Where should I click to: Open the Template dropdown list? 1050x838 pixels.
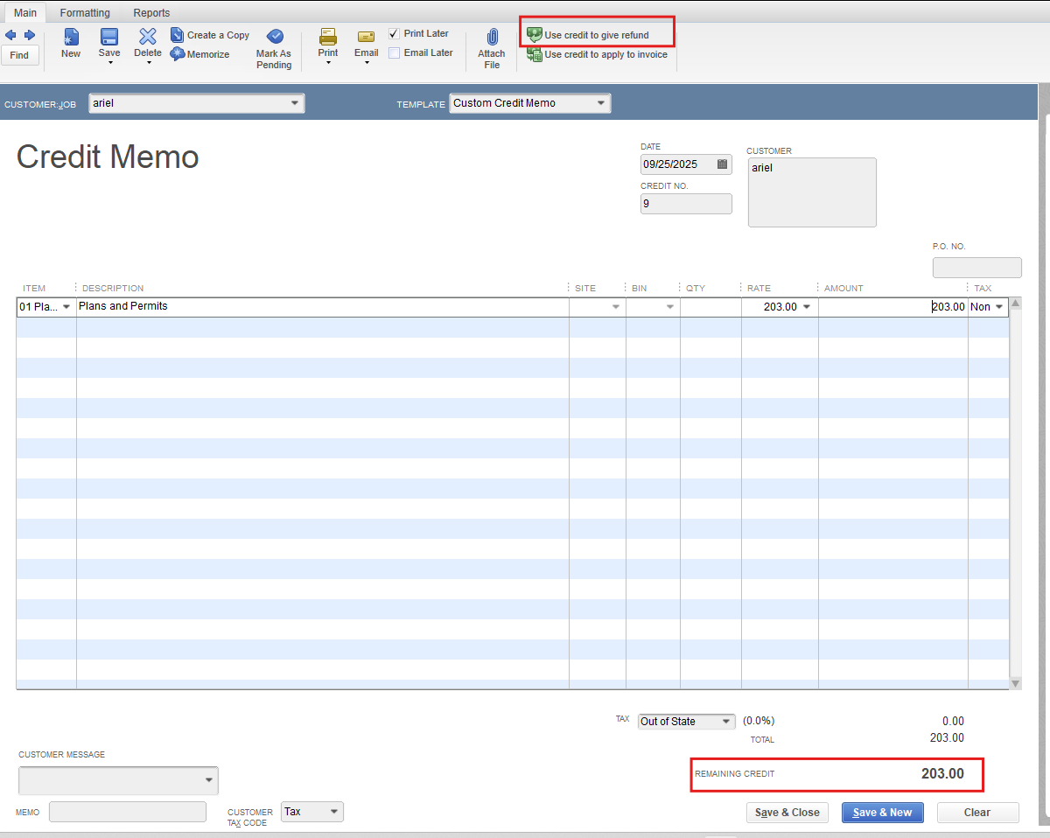pos(600,103)
